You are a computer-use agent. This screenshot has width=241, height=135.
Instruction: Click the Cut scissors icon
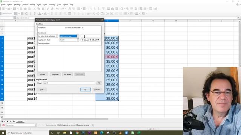35,9
